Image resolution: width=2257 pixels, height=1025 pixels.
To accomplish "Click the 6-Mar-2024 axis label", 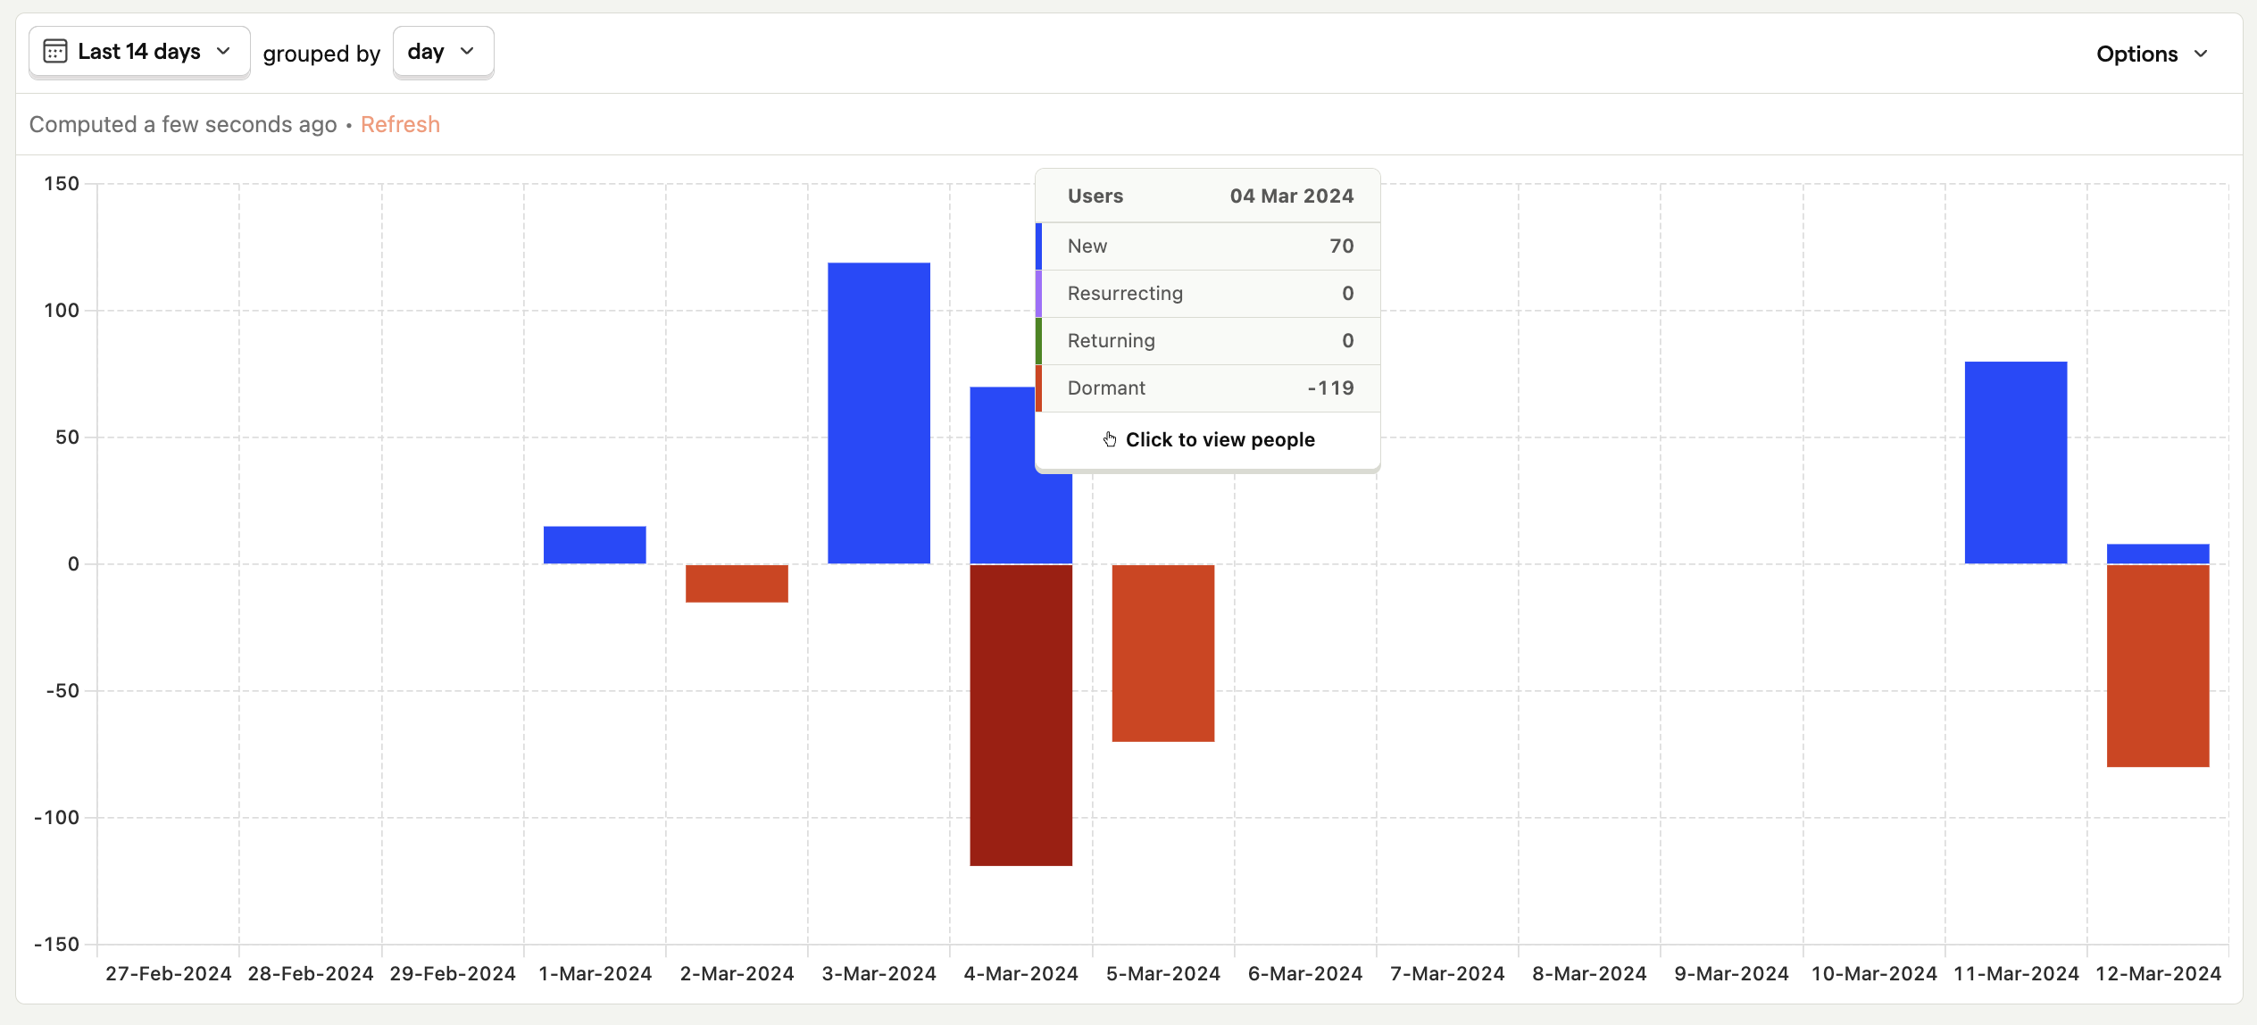I will pos(1305,973).
